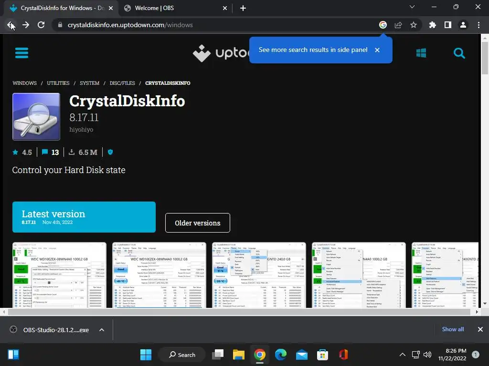Open File Explorer from taskbar
Viewport: 489px width, 366px height.
tap(239, 355)
